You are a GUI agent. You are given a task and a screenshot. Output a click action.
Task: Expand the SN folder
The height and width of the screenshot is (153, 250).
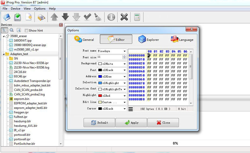tap(7, 59)
